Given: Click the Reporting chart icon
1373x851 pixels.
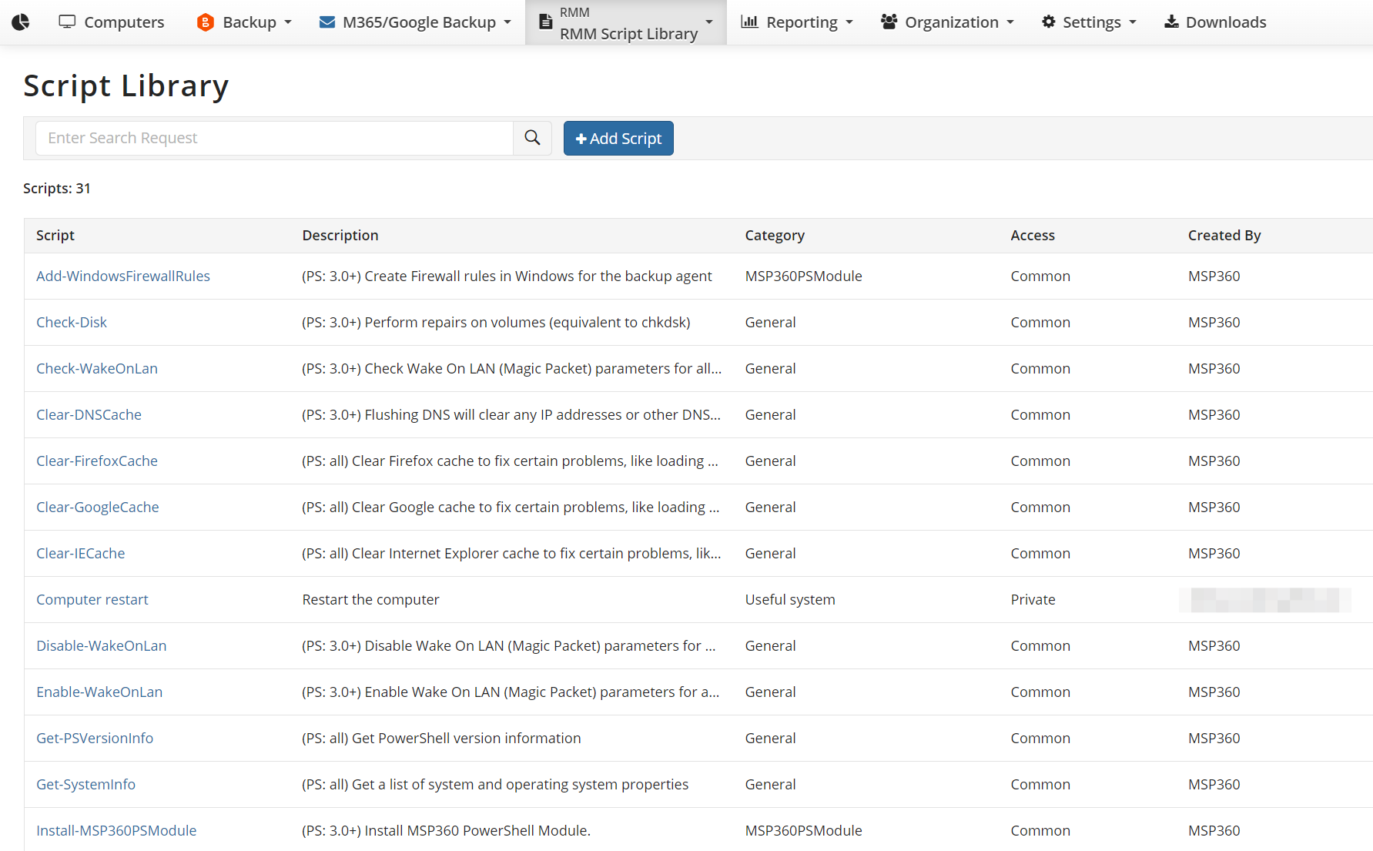Looking at the screenshot, I should tap(749, 22).
